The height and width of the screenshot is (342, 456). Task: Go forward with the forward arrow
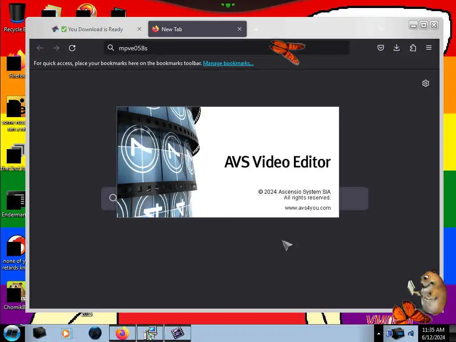[56, 48]
